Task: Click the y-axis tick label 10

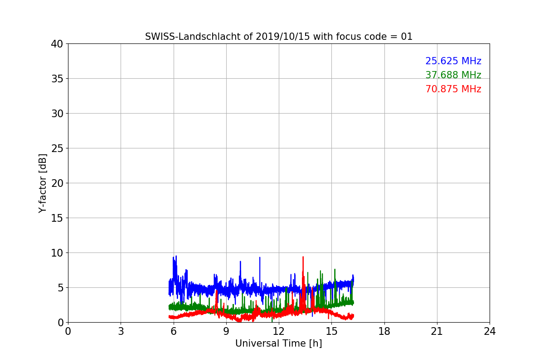Action: (x=57, y=253)
